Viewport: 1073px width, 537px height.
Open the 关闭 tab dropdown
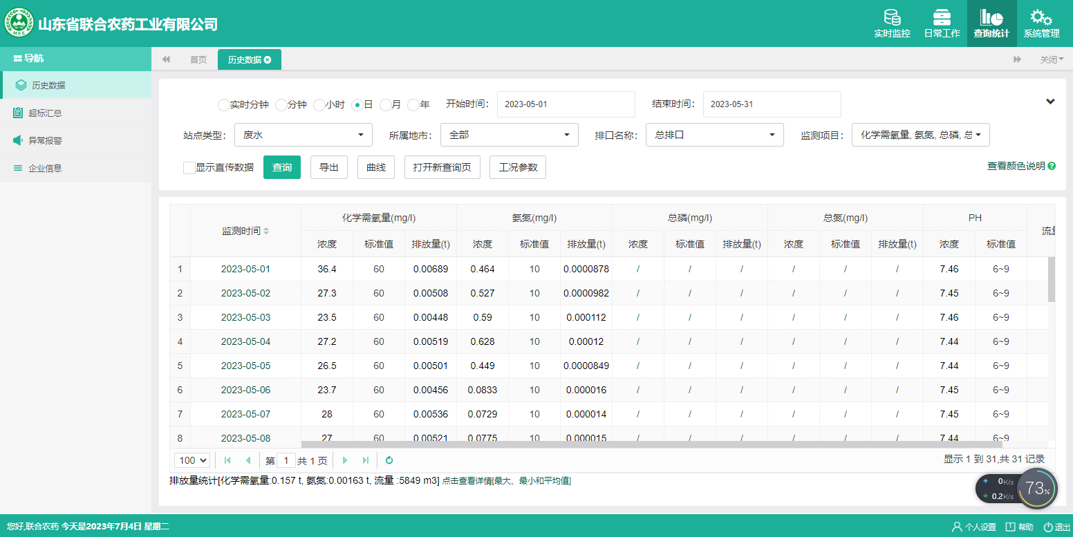pyautogui.click(x=1052, y=60)
